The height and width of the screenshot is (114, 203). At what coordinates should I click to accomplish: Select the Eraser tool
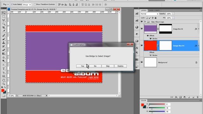pyautogui.click(x=3, y=50)
